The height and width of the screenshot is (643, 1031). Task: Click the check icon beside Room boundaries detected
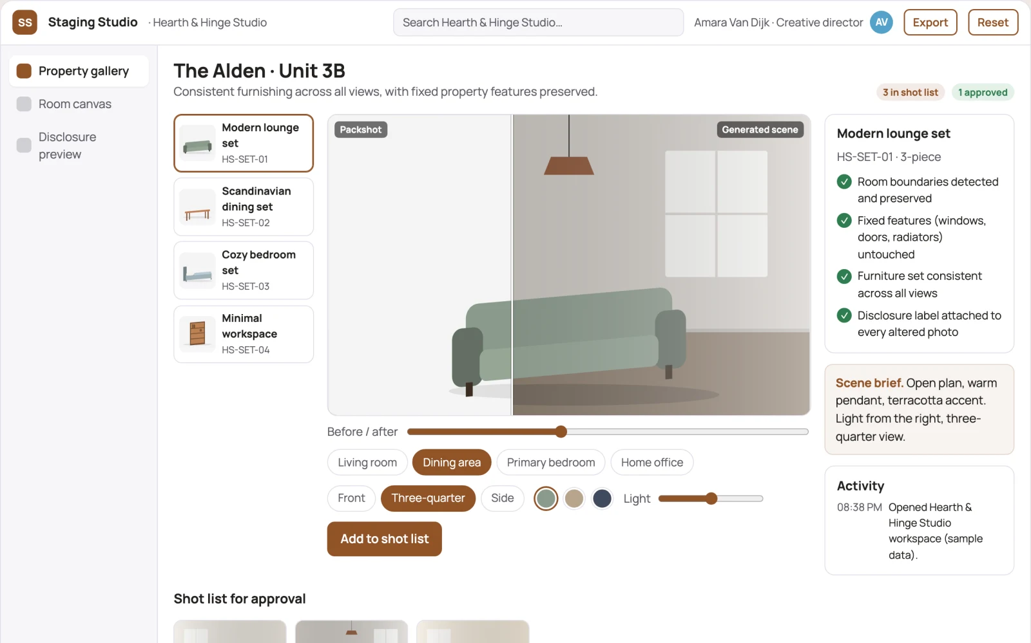click(844, 182)
